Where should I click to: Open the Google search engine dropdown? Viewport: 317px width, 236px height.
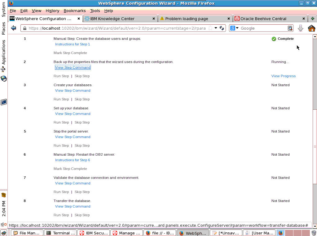tap(237, 28)
